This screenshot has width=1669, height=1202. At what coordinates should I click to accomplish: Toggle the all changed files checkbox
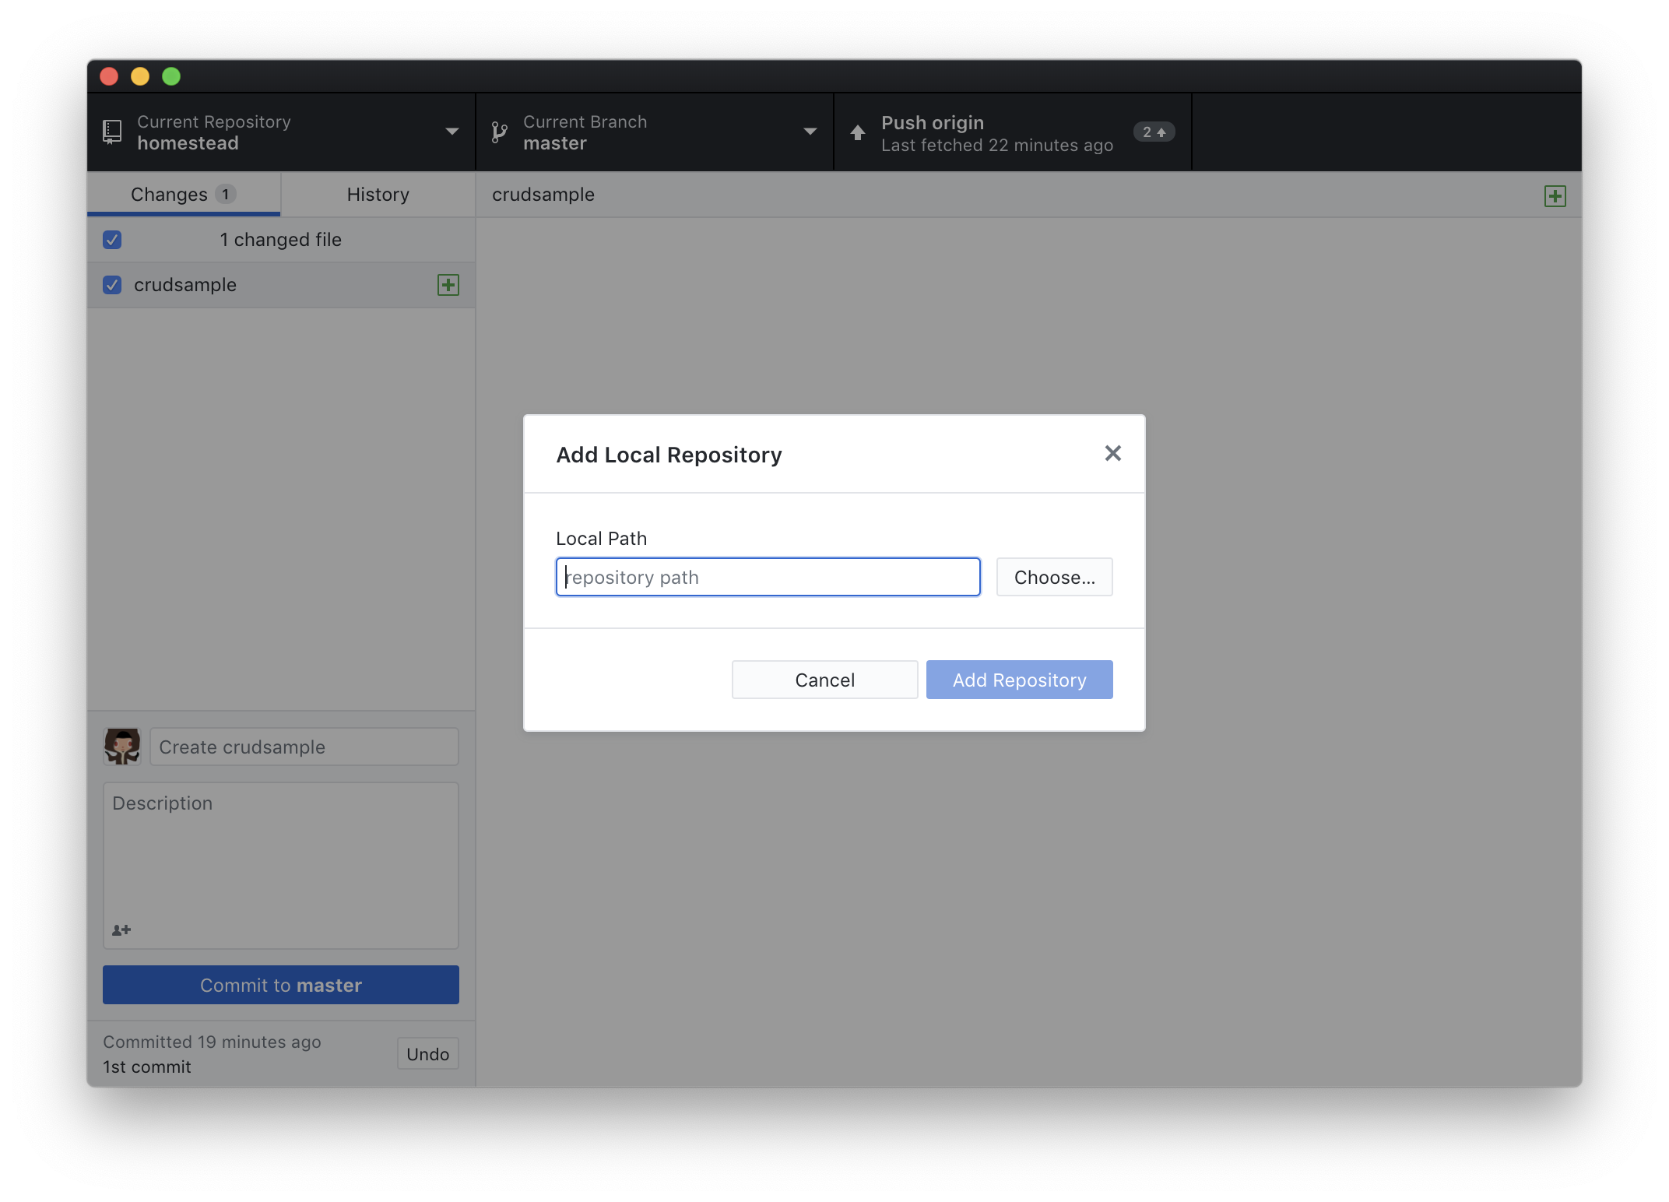[x=112, y=240]
